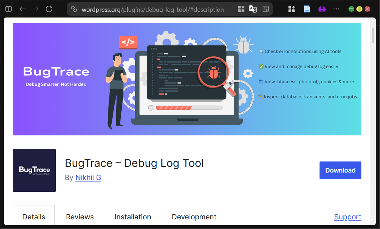The width and height of the screenshot is (380, 229).
Task: Click the BugTrace banner image
Action: (187, 79)
